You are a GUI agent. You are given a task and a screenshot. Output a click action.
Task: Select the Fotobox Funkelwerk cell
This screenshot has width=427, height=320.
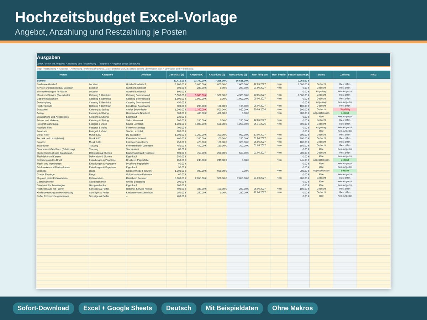(146, 142)
